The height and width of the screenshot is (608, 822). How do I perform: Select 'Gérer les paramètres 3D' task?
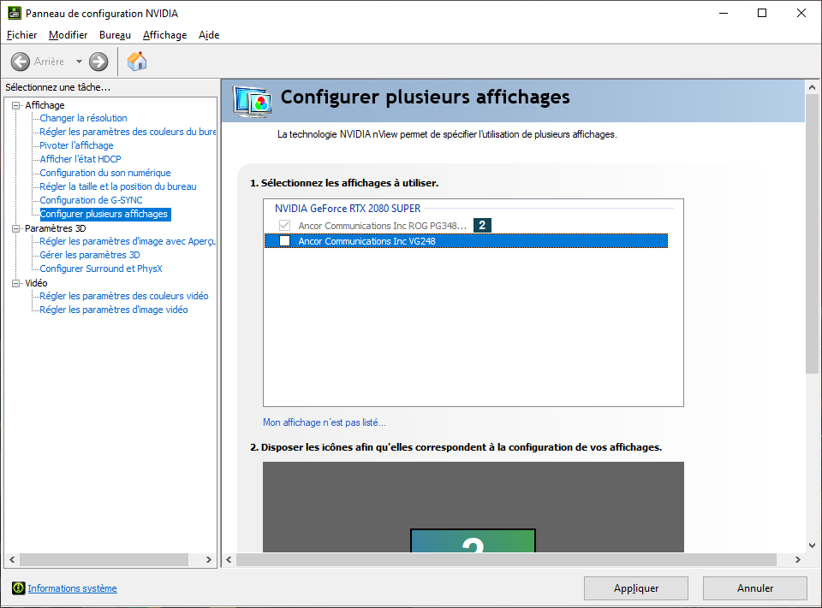(90, 255)
